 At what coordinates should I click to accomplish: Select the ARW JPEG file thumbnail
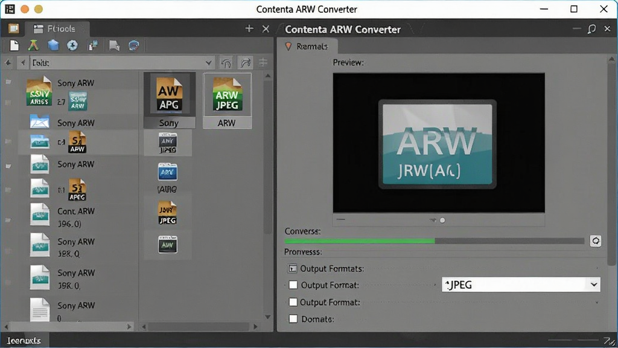click(227, 100)
